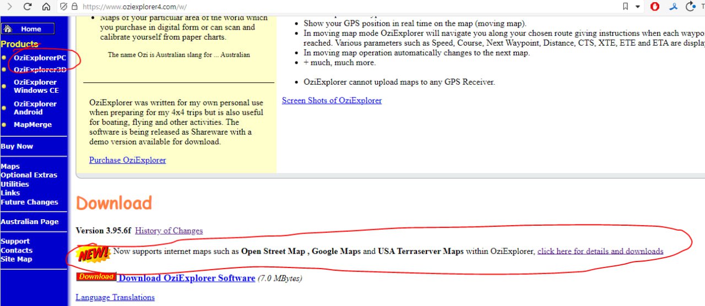View site security via padlock icon

tap(75, 7)
